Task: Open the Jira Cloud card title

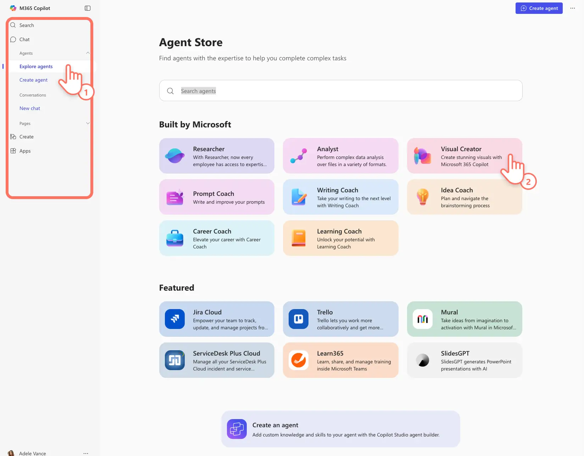Action: point(207,312)
